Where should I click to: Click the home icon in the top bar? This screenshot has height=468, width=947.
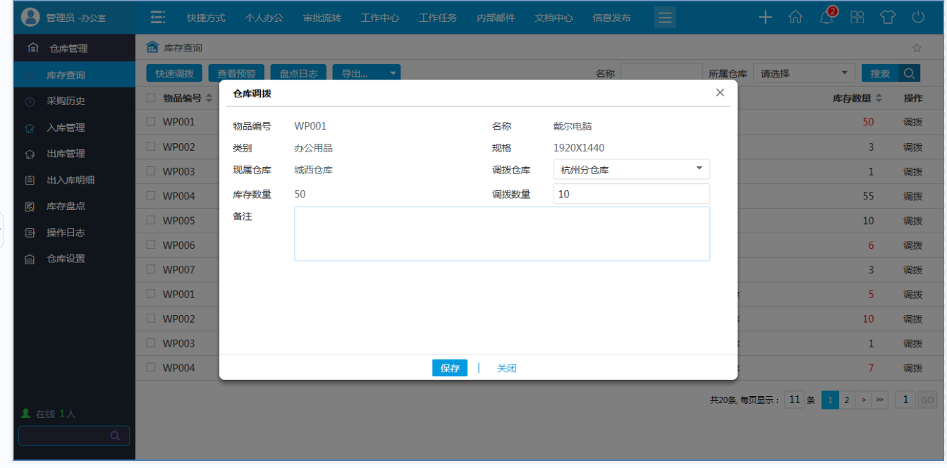tap(795, 17)
